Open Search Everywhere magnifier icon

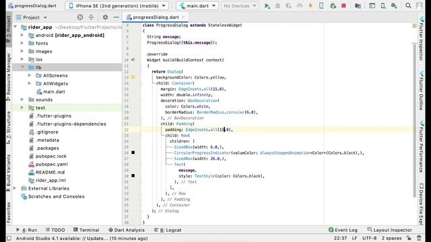click(408, 6)
